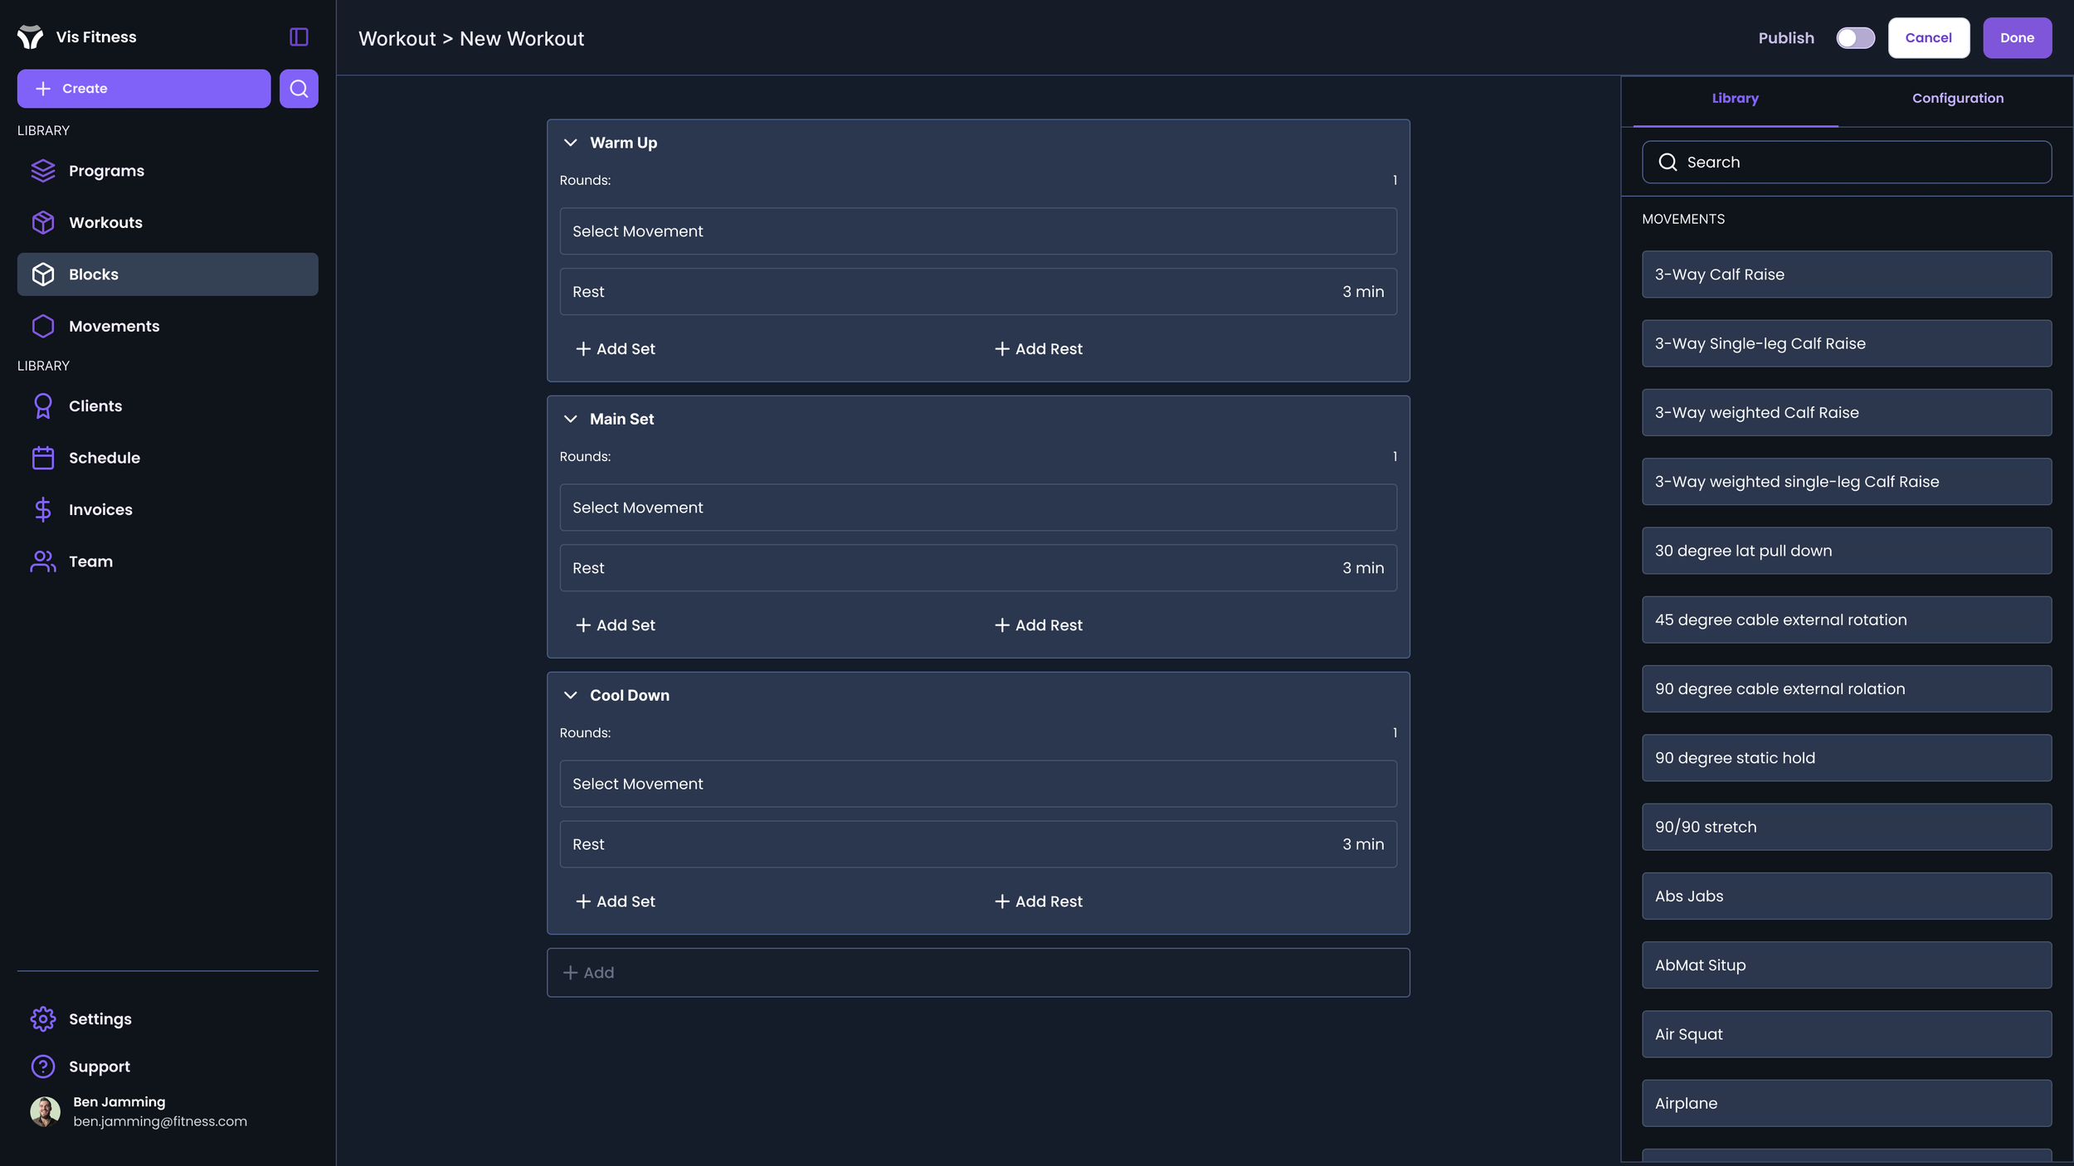Open the Team people icon
The height and width of the screenshot is (1166, 2074).
[43, 561]
